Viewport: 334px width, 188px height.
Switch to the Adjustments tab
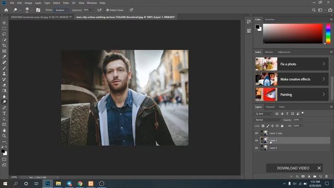284,52
